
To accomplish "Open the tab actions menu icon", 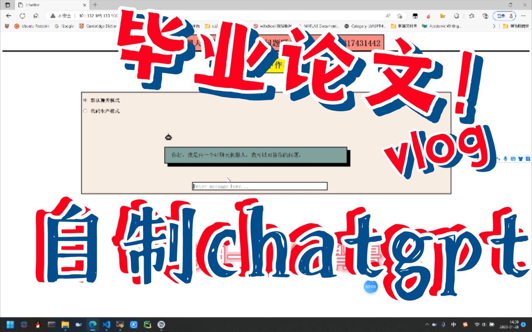I will pyautogui.click(x=7, y=5).
